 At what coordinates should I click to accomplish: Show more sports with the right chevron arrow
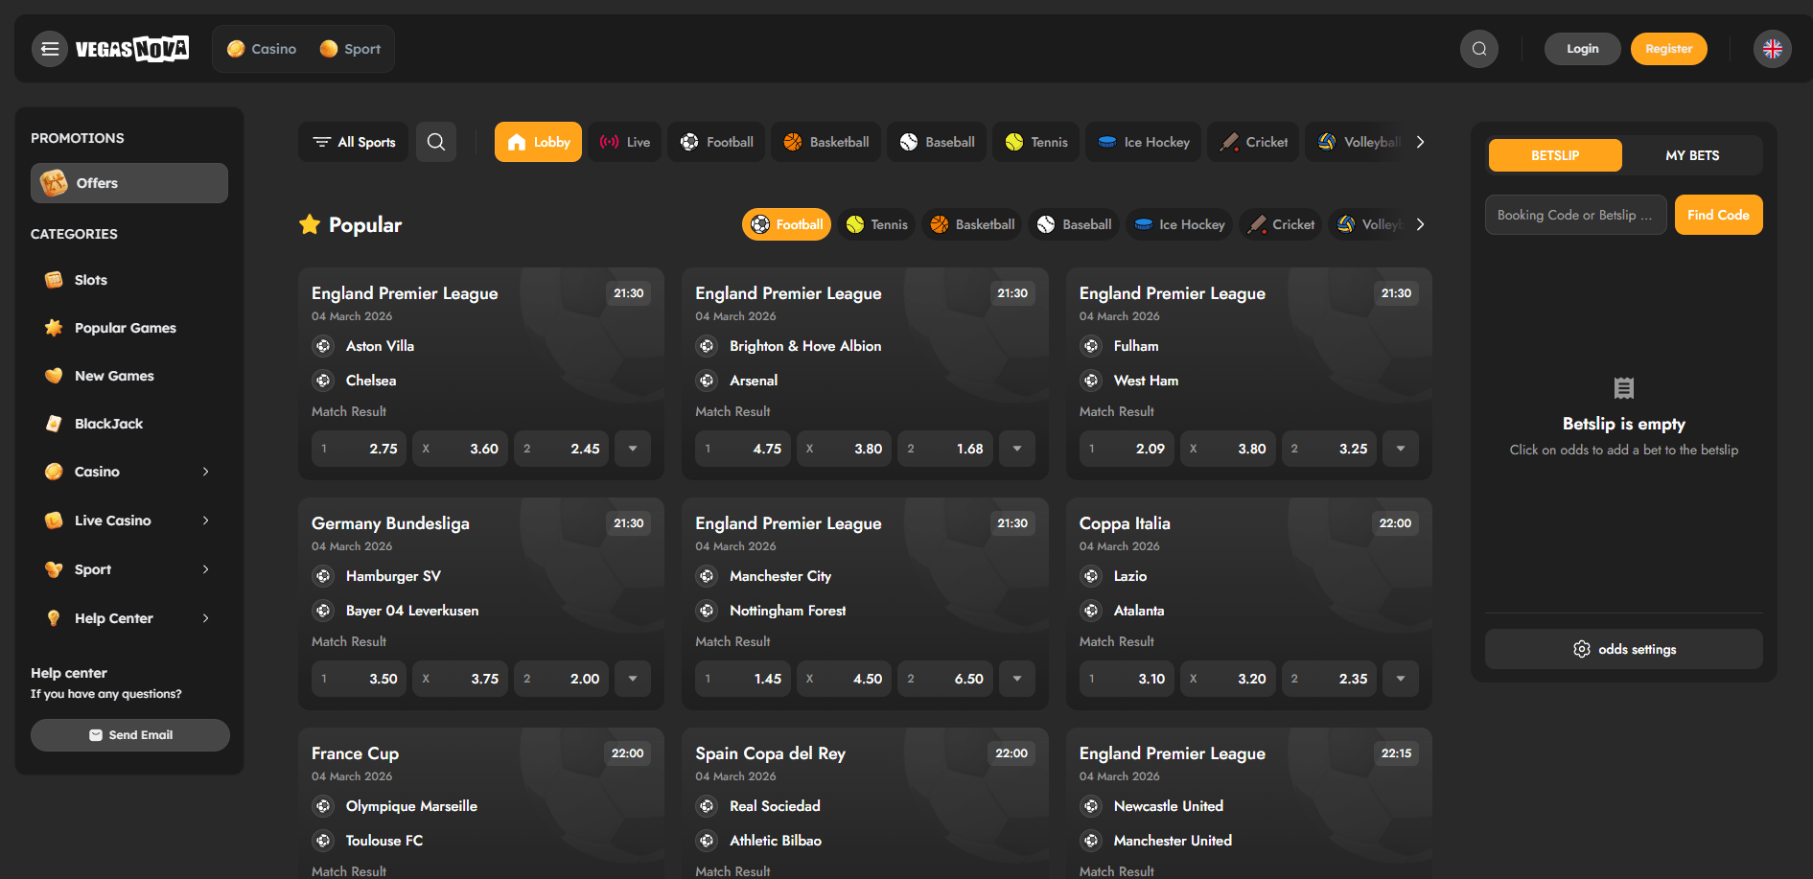click(1420, 141)
